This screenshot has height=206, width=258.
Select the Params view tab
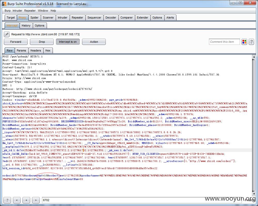tap(21, 50)
